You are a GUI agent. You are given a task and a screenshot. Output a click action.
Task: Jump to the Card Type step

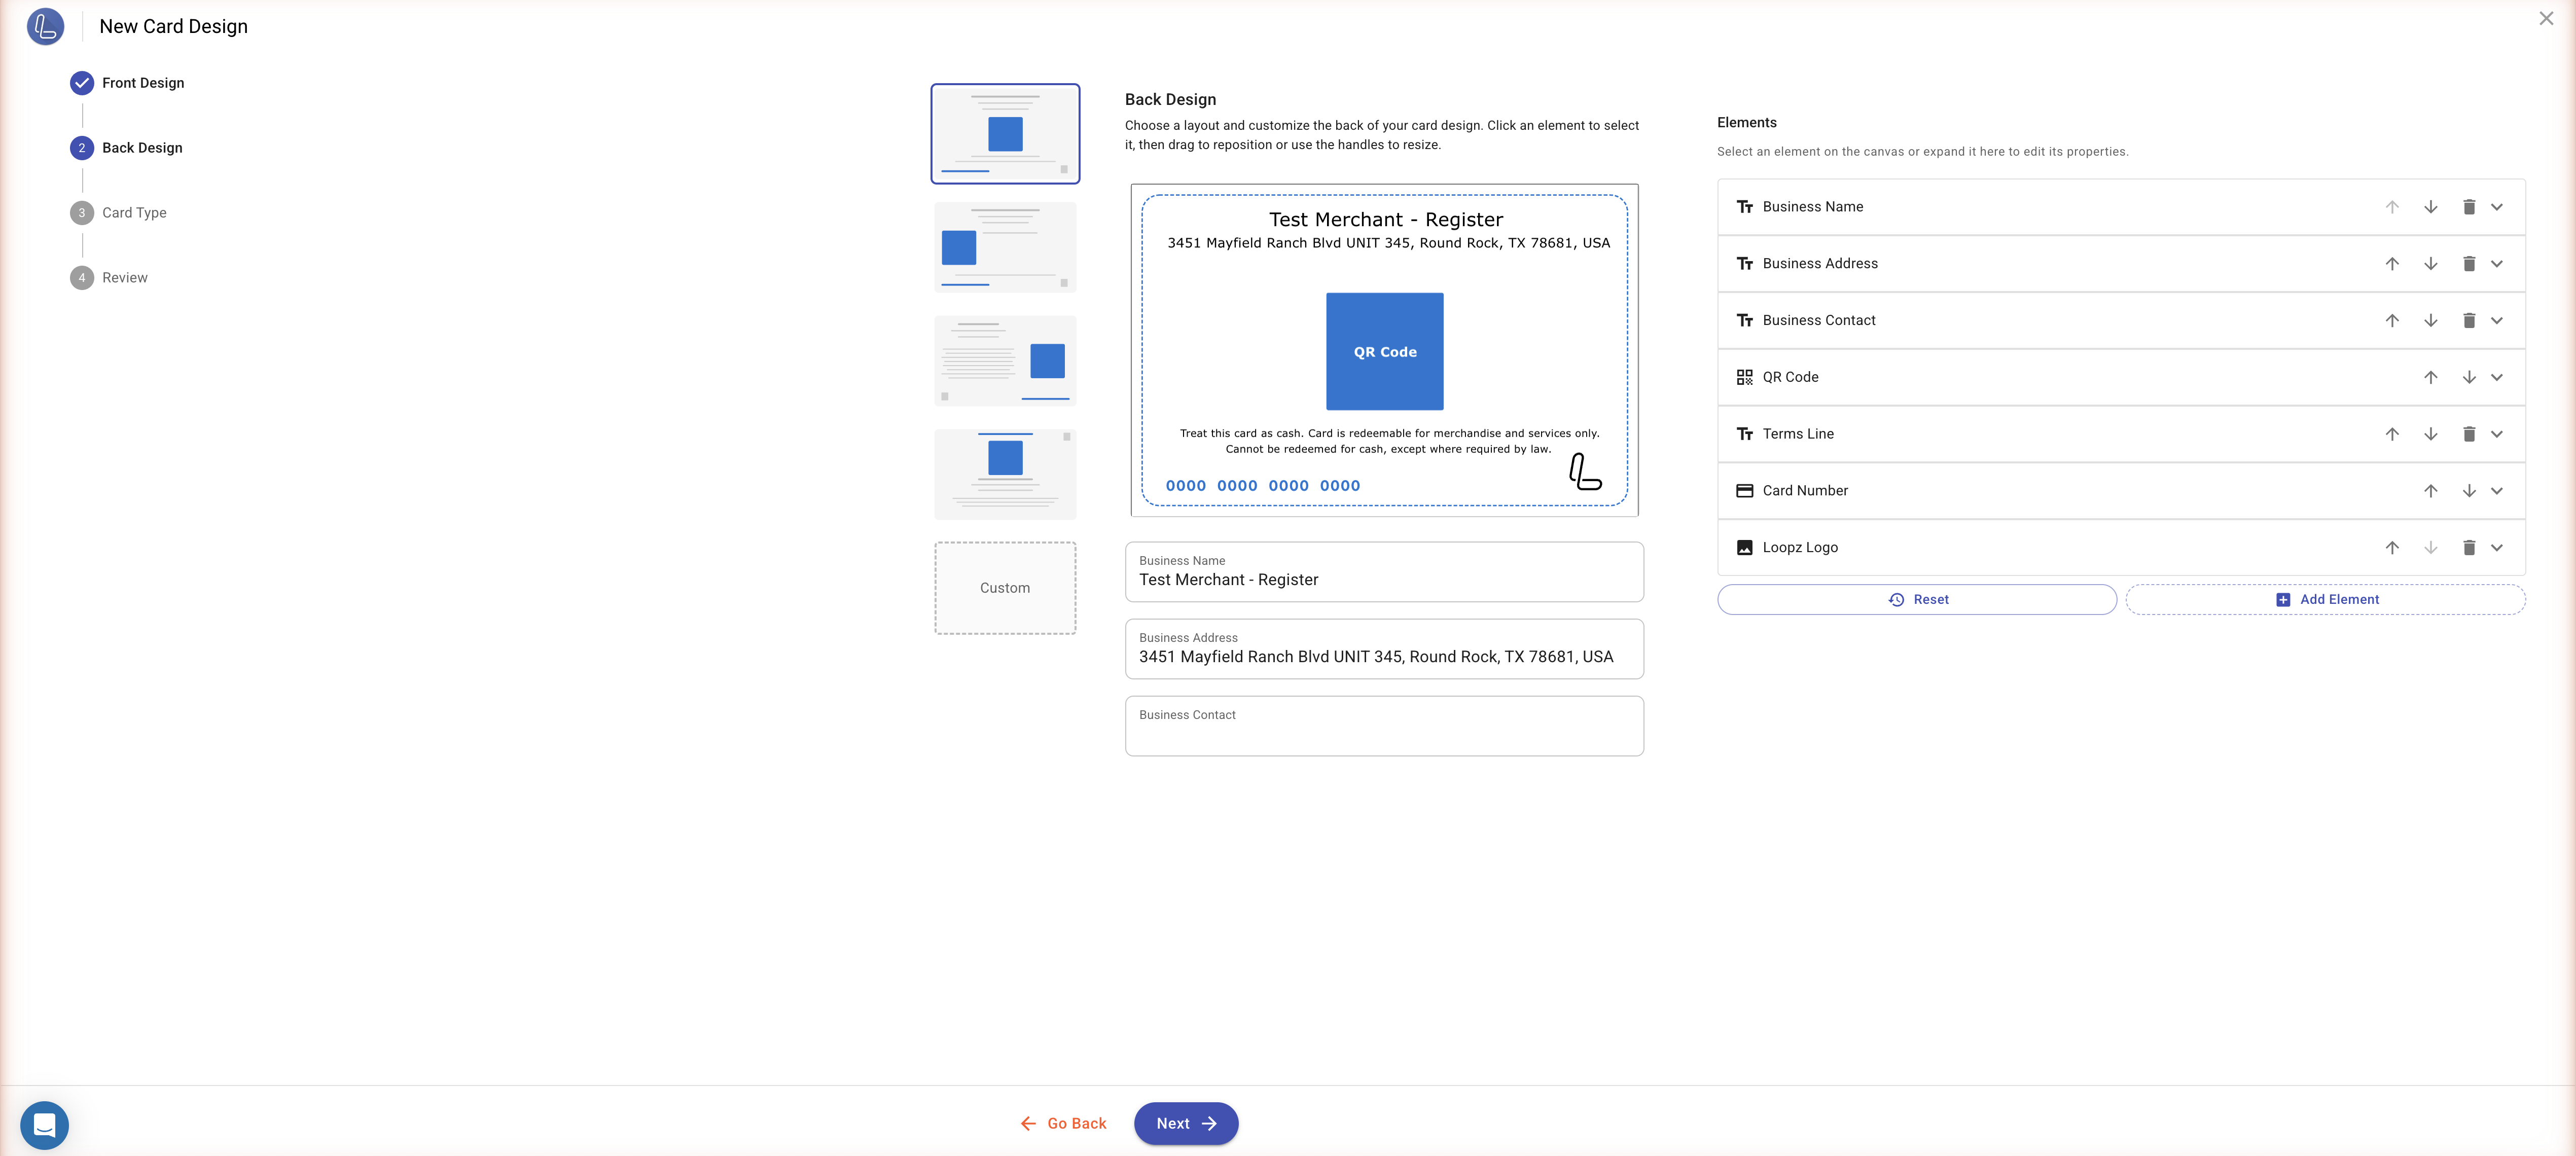coord(118,213)
